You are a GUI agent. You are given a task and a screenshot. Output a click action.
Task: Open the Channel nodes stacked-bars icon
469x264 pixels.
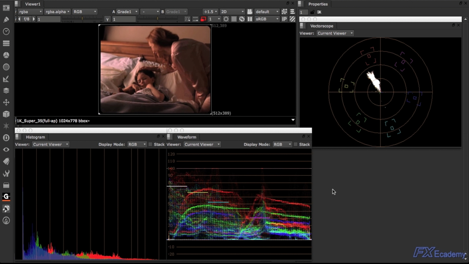[x=6, y=43]
